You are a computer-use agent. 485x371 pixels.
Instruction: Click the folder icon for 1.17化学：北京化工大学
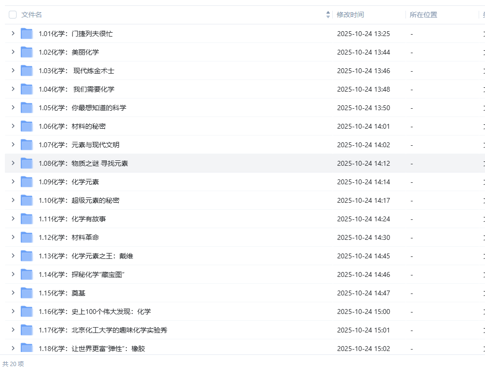tap(27, 330)
